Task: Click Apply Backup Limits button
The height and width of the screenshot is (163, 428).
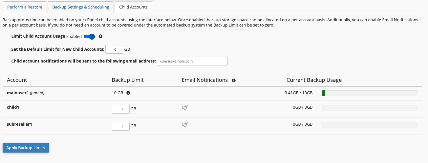Action: 26,148
